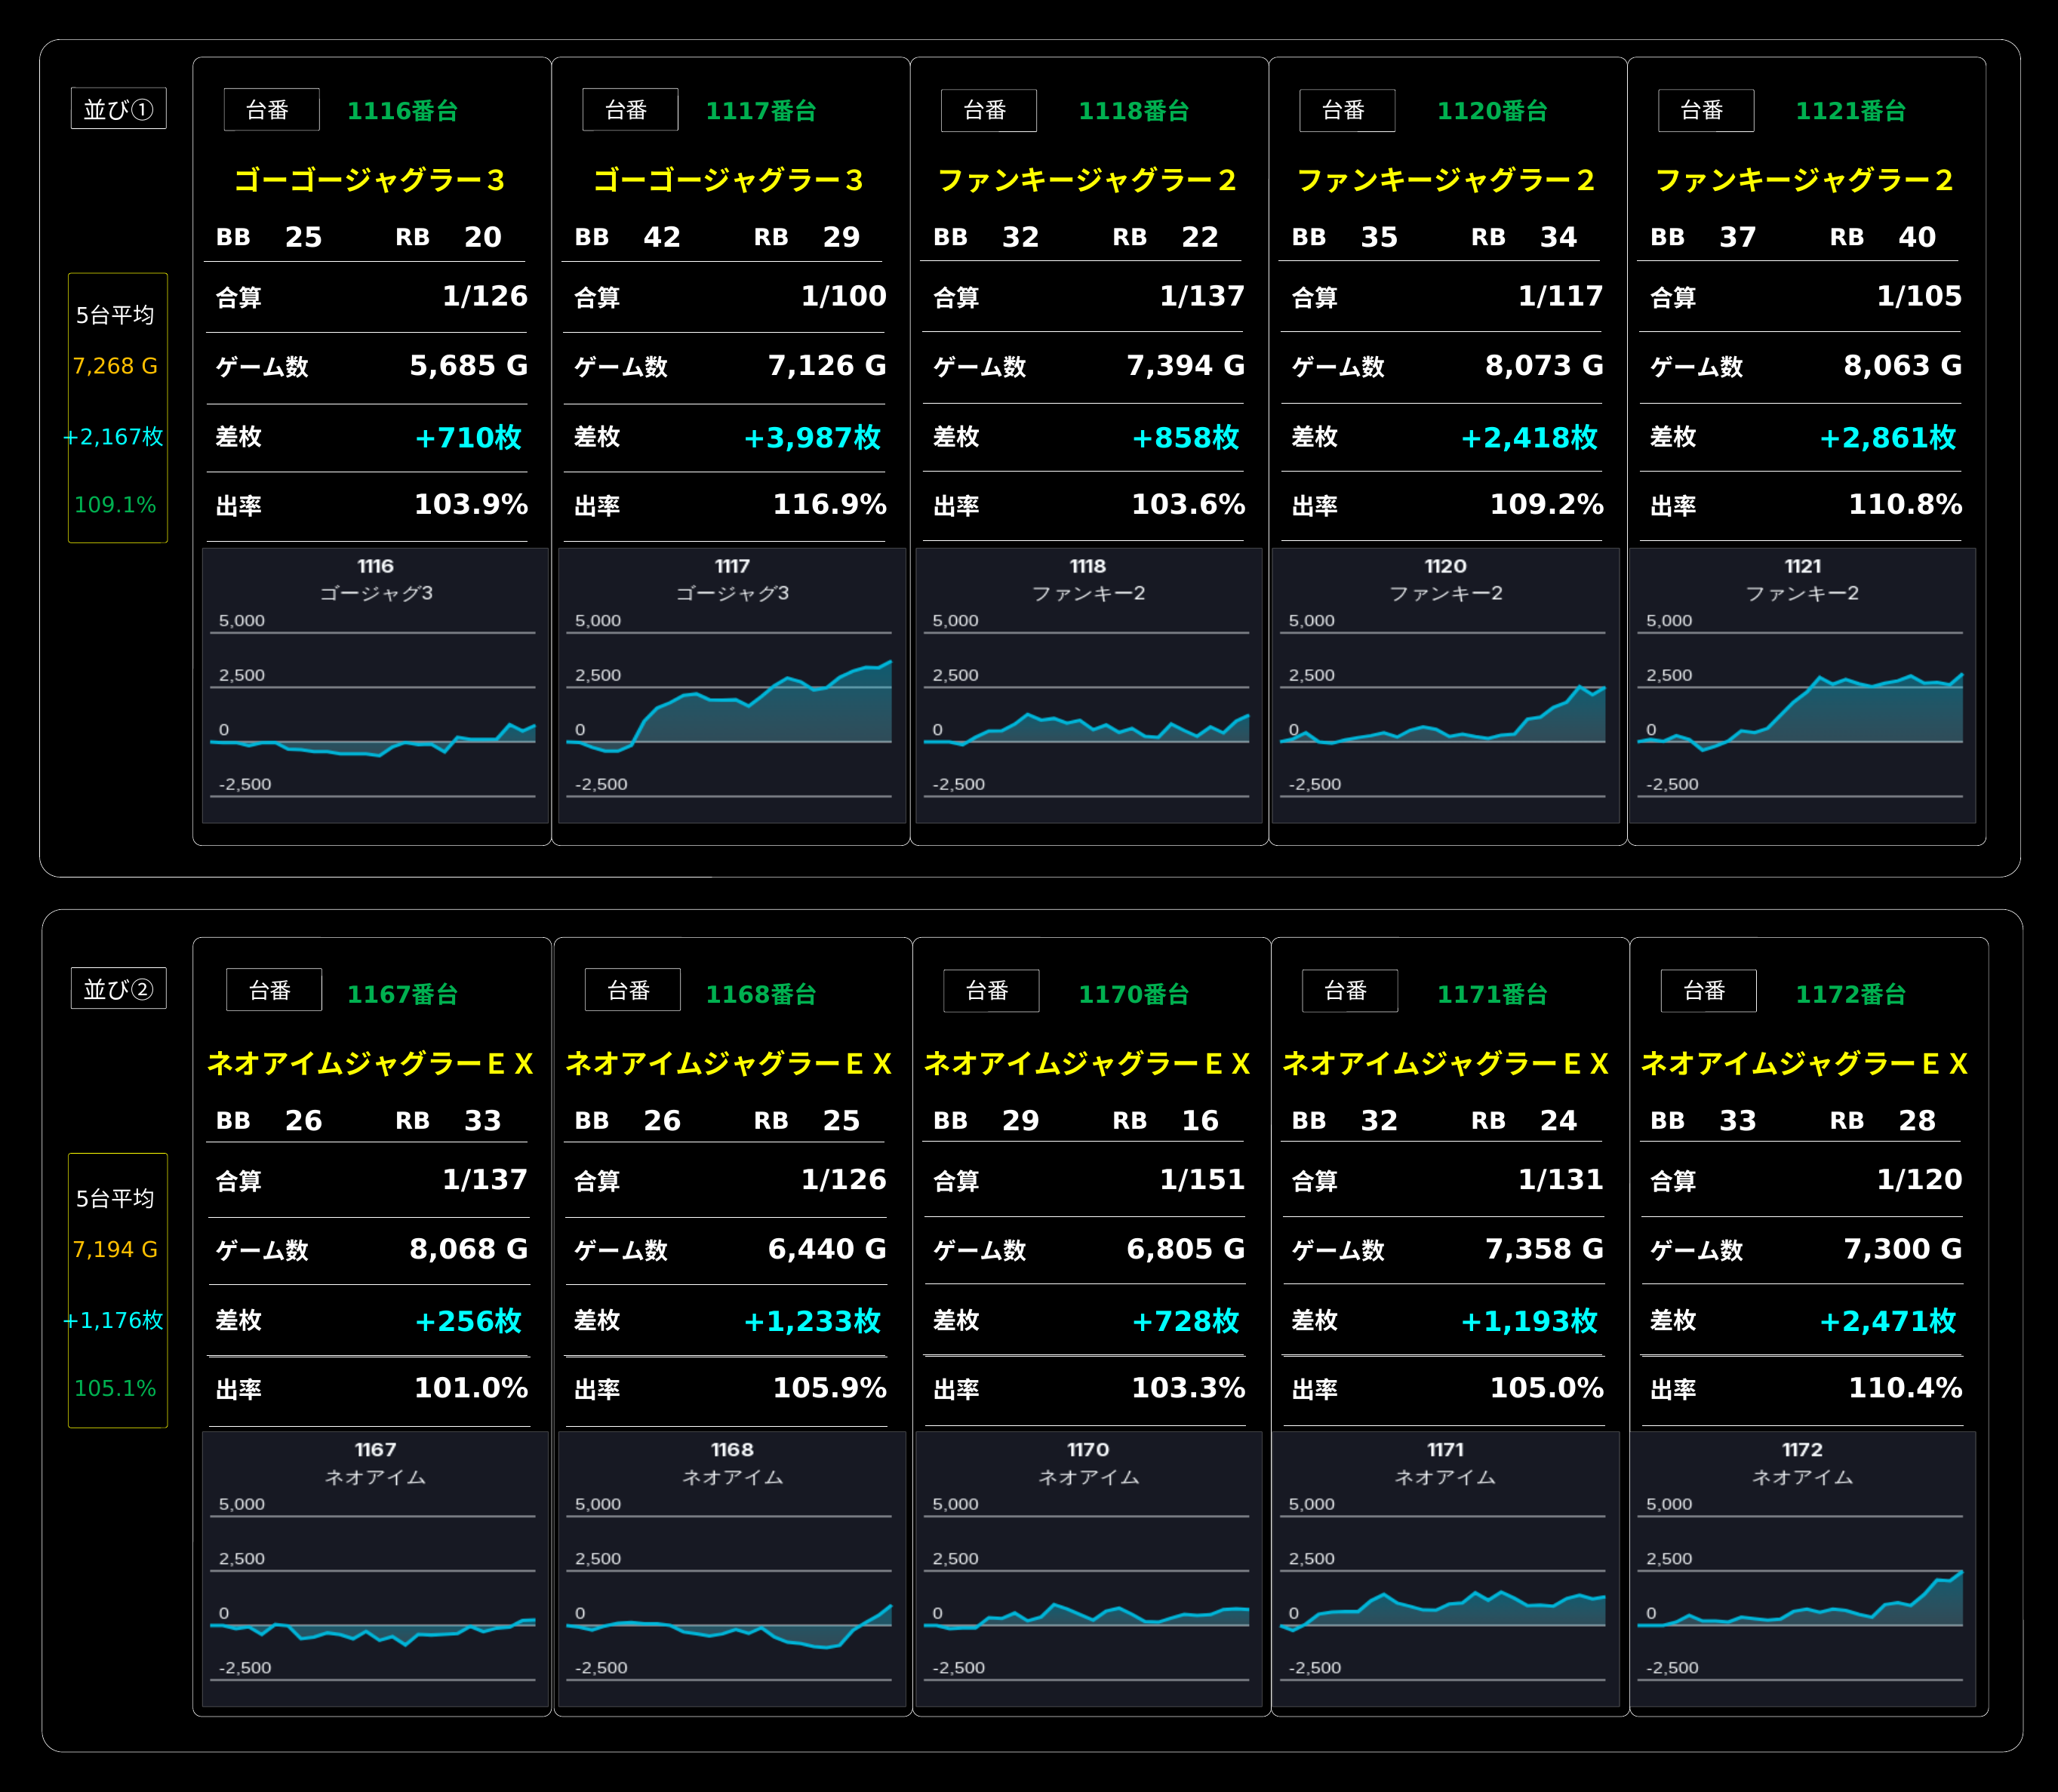Open the 1116 ゴージャグ3 trend graph
Image resolution: width=2058 pixels, height=1792 pixels.
(375, 685)
